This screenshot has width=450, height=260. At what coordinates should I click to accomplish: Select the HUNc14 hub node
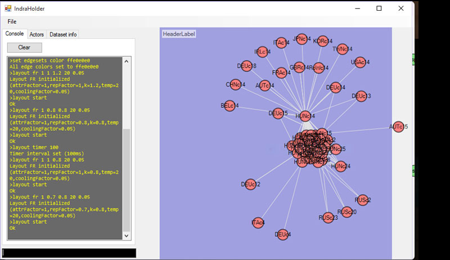(303, 116)
